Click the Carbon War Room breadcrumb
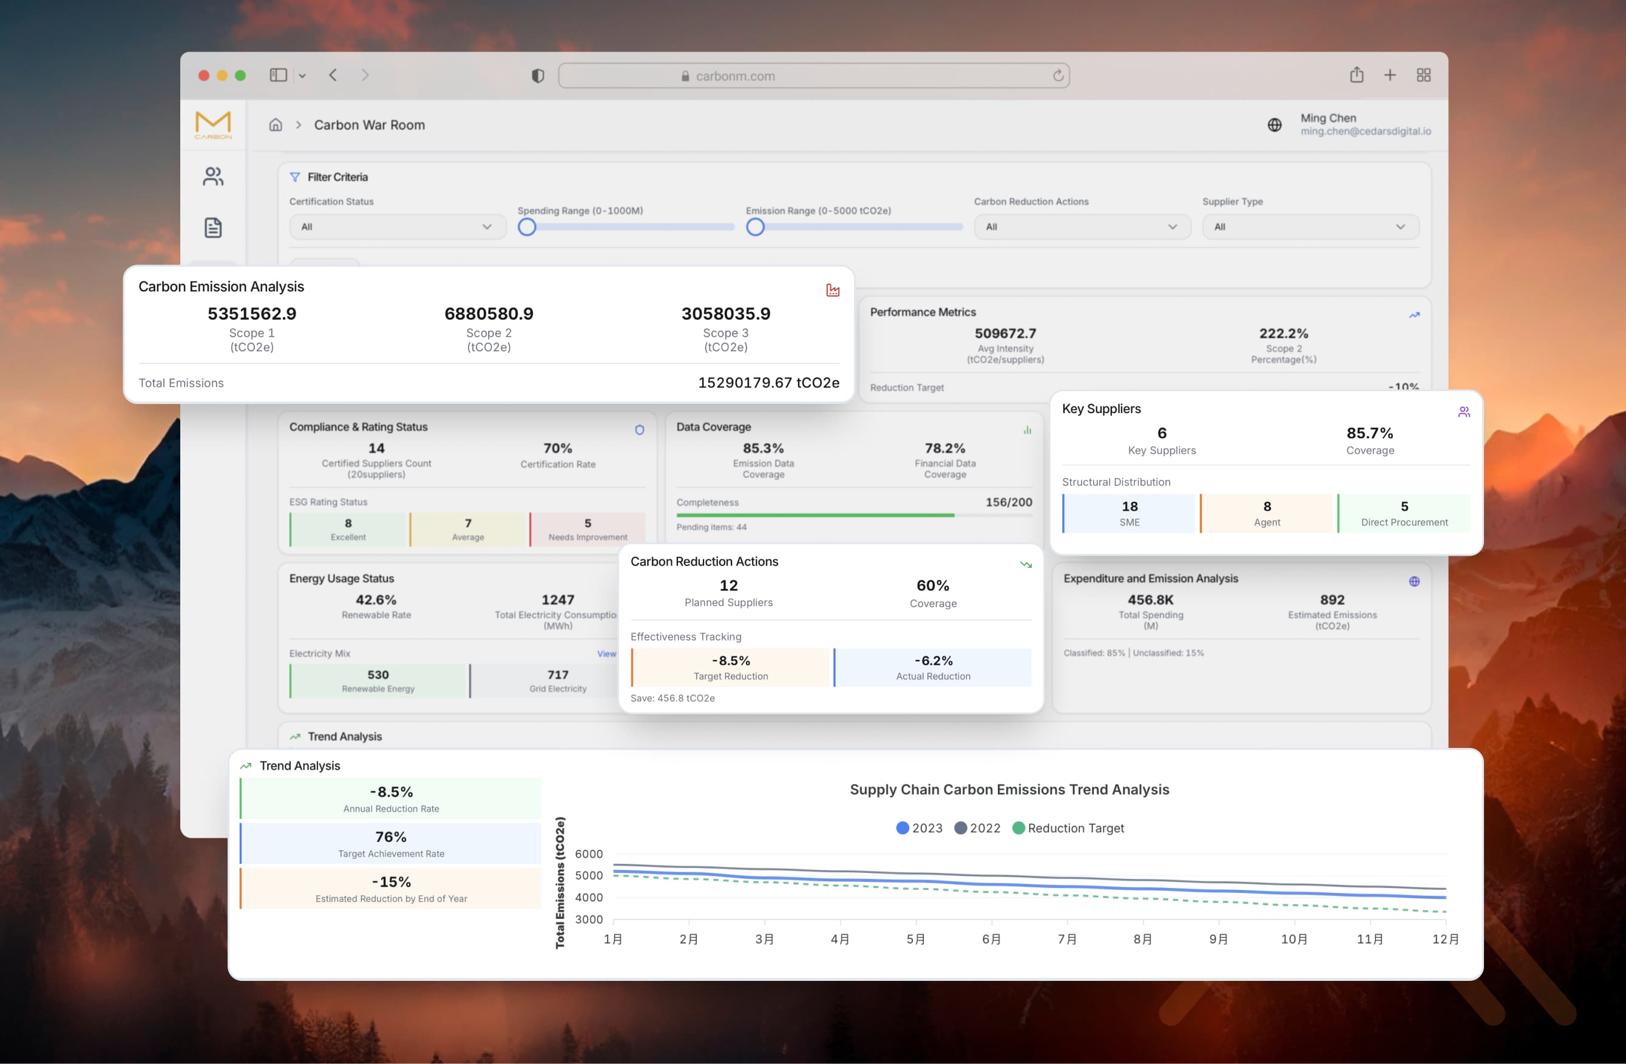Viewport: 1626px width, 1064px height. coord(369,125)
